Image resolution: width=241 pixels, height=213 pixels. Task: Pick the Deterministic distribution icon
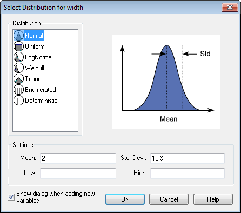coord(18,101)
